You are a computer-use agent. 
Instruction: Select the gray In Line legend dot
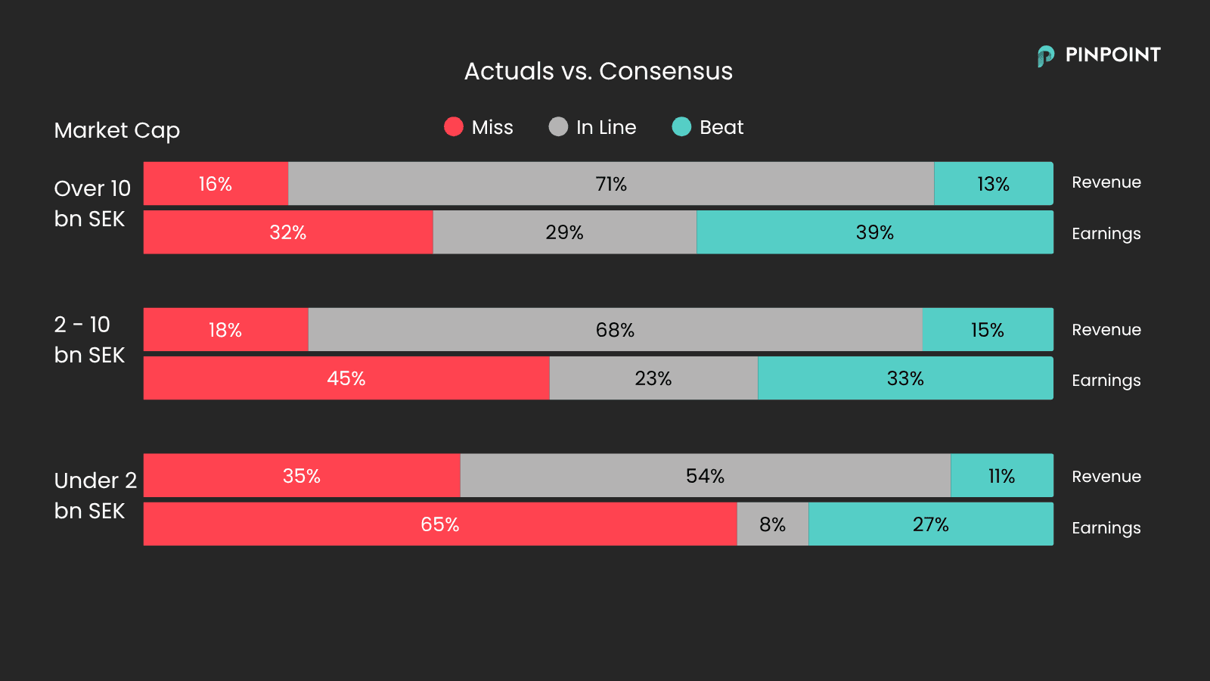coord(558,126)
